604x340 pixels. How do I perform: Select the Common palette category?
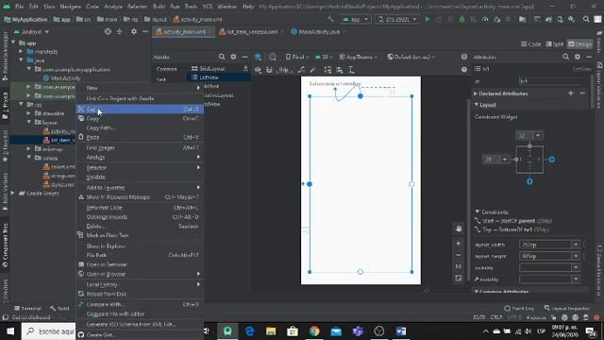(166, 69)
